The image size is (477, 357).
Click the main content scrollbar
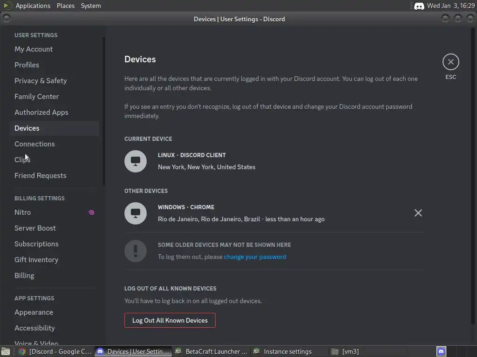coord(472,176)
